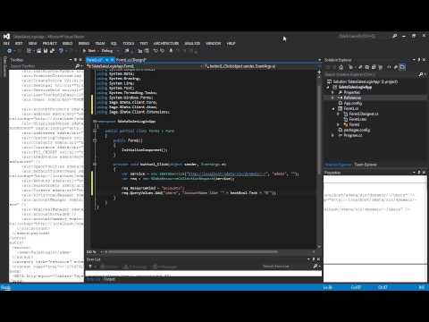Image resolution: width=429 pixels, height=322 pixels.
Task: Collapse the Form1.cs node
Action: click(x=333, y=108)
